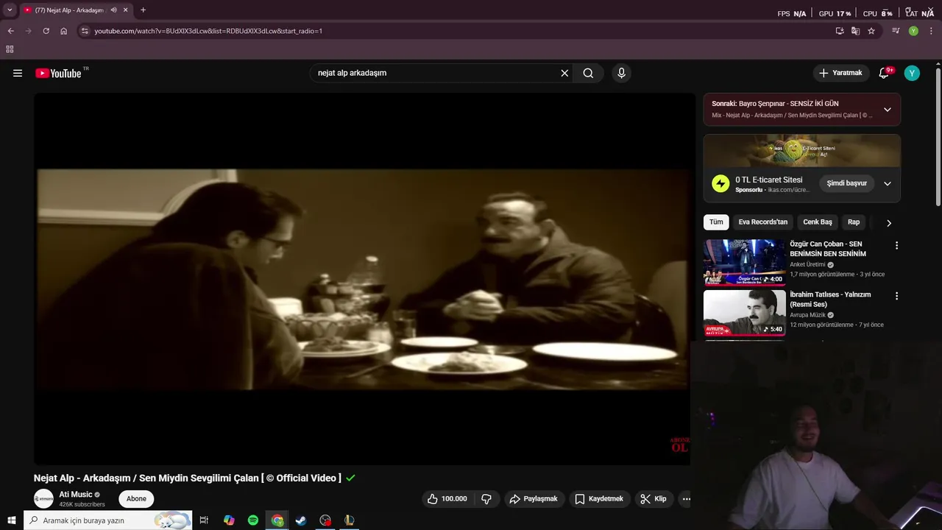The height and width of the screenshot is (530, 942).
Task: Dislike the video with thumbs down
Action: (486, 498)
